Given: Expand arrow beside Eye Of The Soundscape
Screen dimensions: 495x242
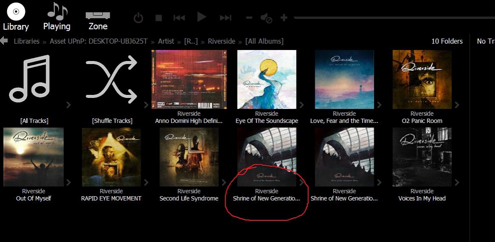Looking at the screenshot, I should coord(302,105).
